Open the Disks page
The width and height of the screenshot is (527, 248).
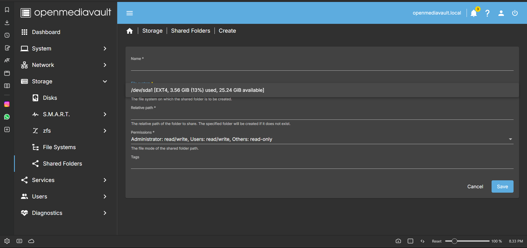(50, 98)
